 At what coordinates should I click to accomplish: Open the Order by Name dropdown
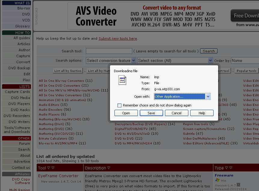click(245, 60)
